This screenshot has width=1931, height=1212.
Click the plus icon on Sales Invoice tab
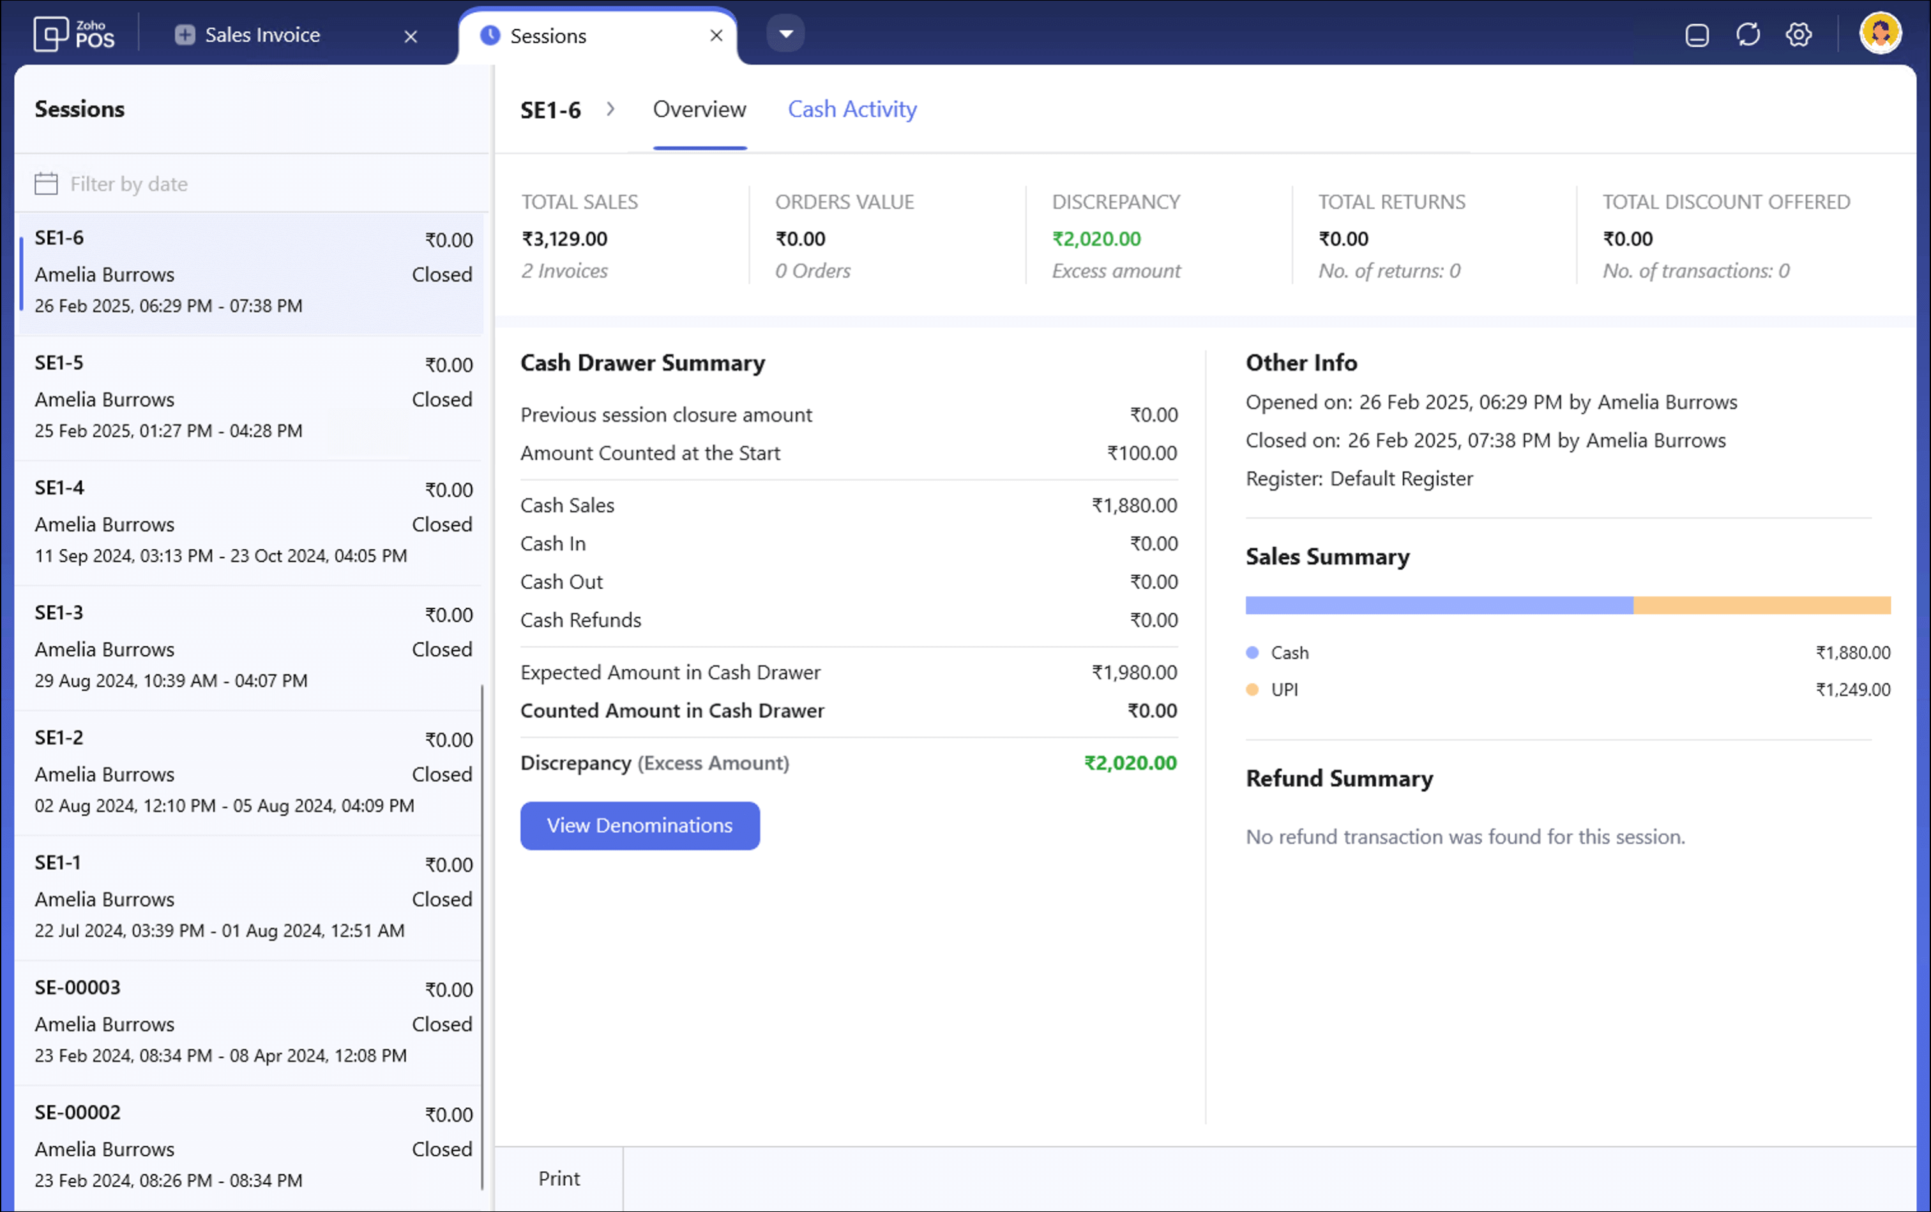[x=185, y=35]
